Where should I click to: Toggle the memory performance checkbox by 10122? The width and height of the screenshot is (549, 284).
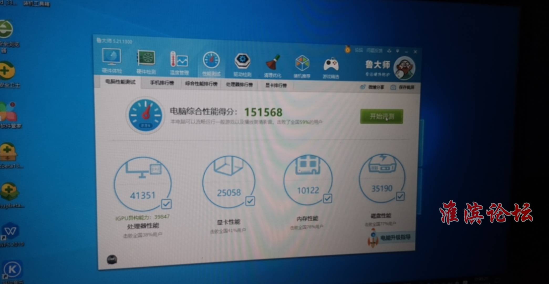(328, 199)
